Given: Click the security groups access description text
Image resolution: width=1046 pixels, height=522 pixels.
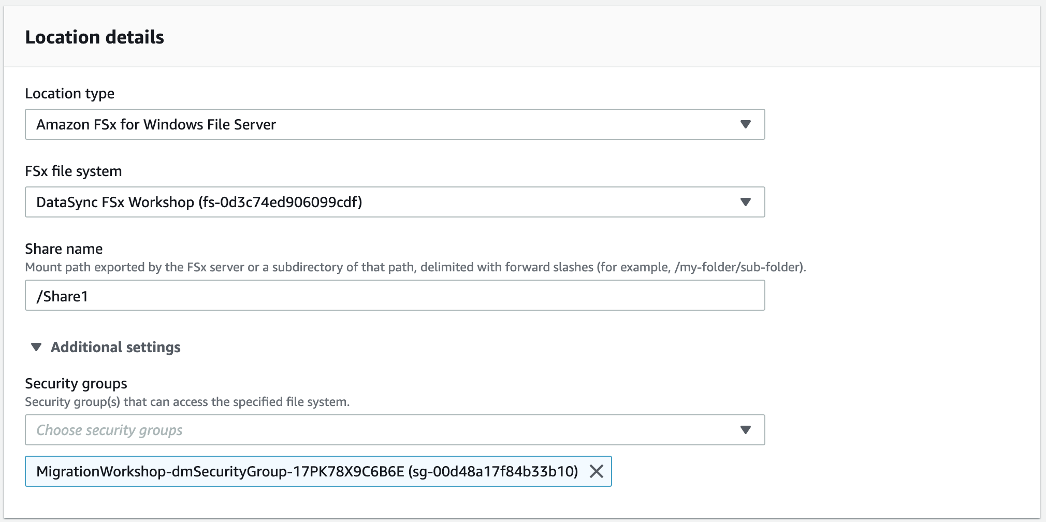Looking at the screenshot, I should [187, 402].
